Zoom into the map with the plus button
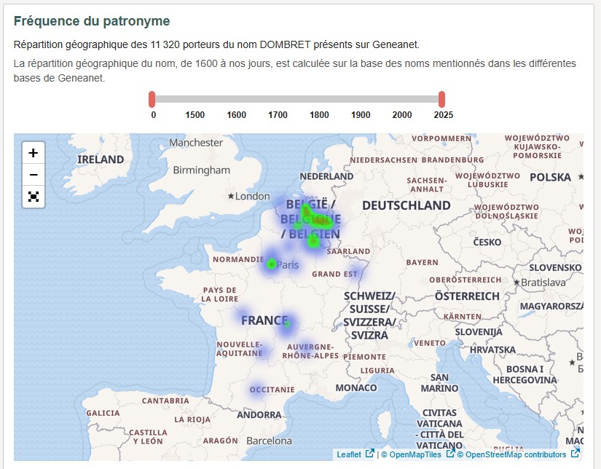The width and height of the screenshot is (601, 469). pos(33,153)
